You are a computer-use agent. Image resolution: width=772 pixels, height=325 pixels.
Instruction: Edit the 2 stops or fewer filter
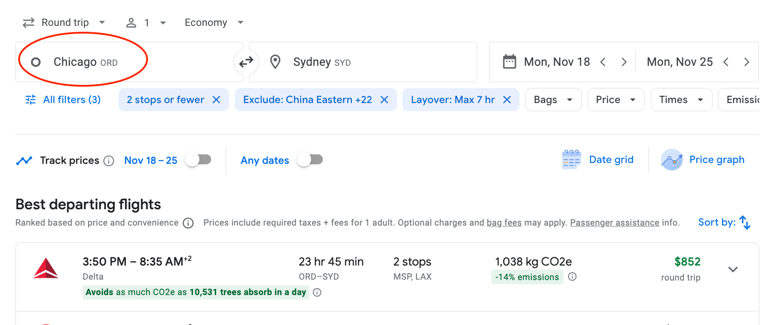(x=166, y=100)
